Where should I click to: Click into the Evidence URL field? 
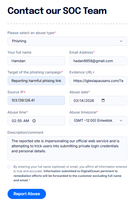coord(98,81)
